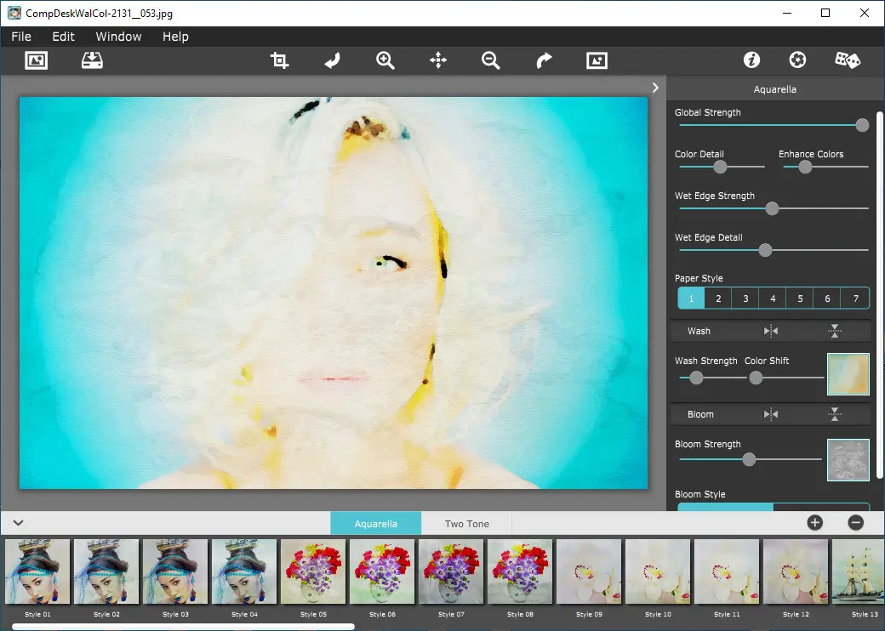Add a preset with the plus button
Screen dimensions: 885x631
(814, 523)
